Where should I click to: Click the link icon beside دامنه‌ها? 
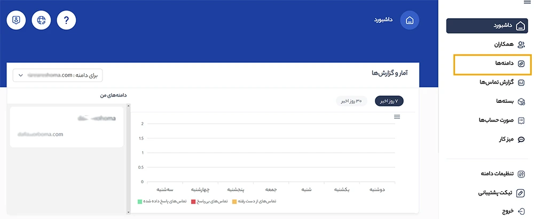pyautogui.click(x=521, y=63)
